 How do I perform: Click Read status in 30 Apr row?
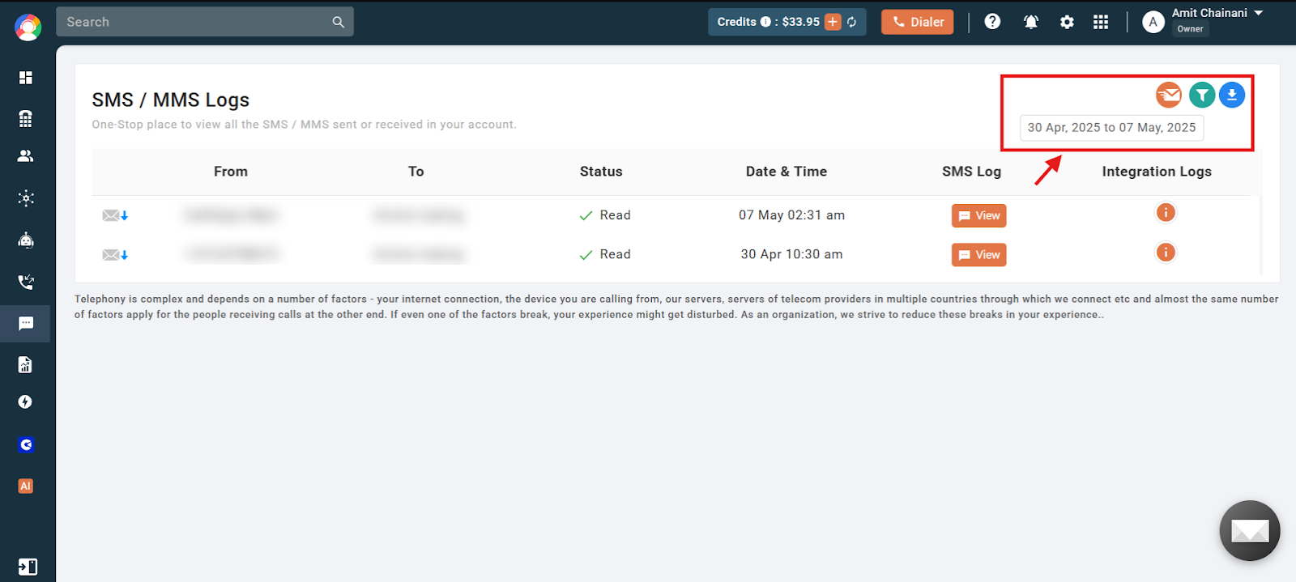click(x=605, y=254)
